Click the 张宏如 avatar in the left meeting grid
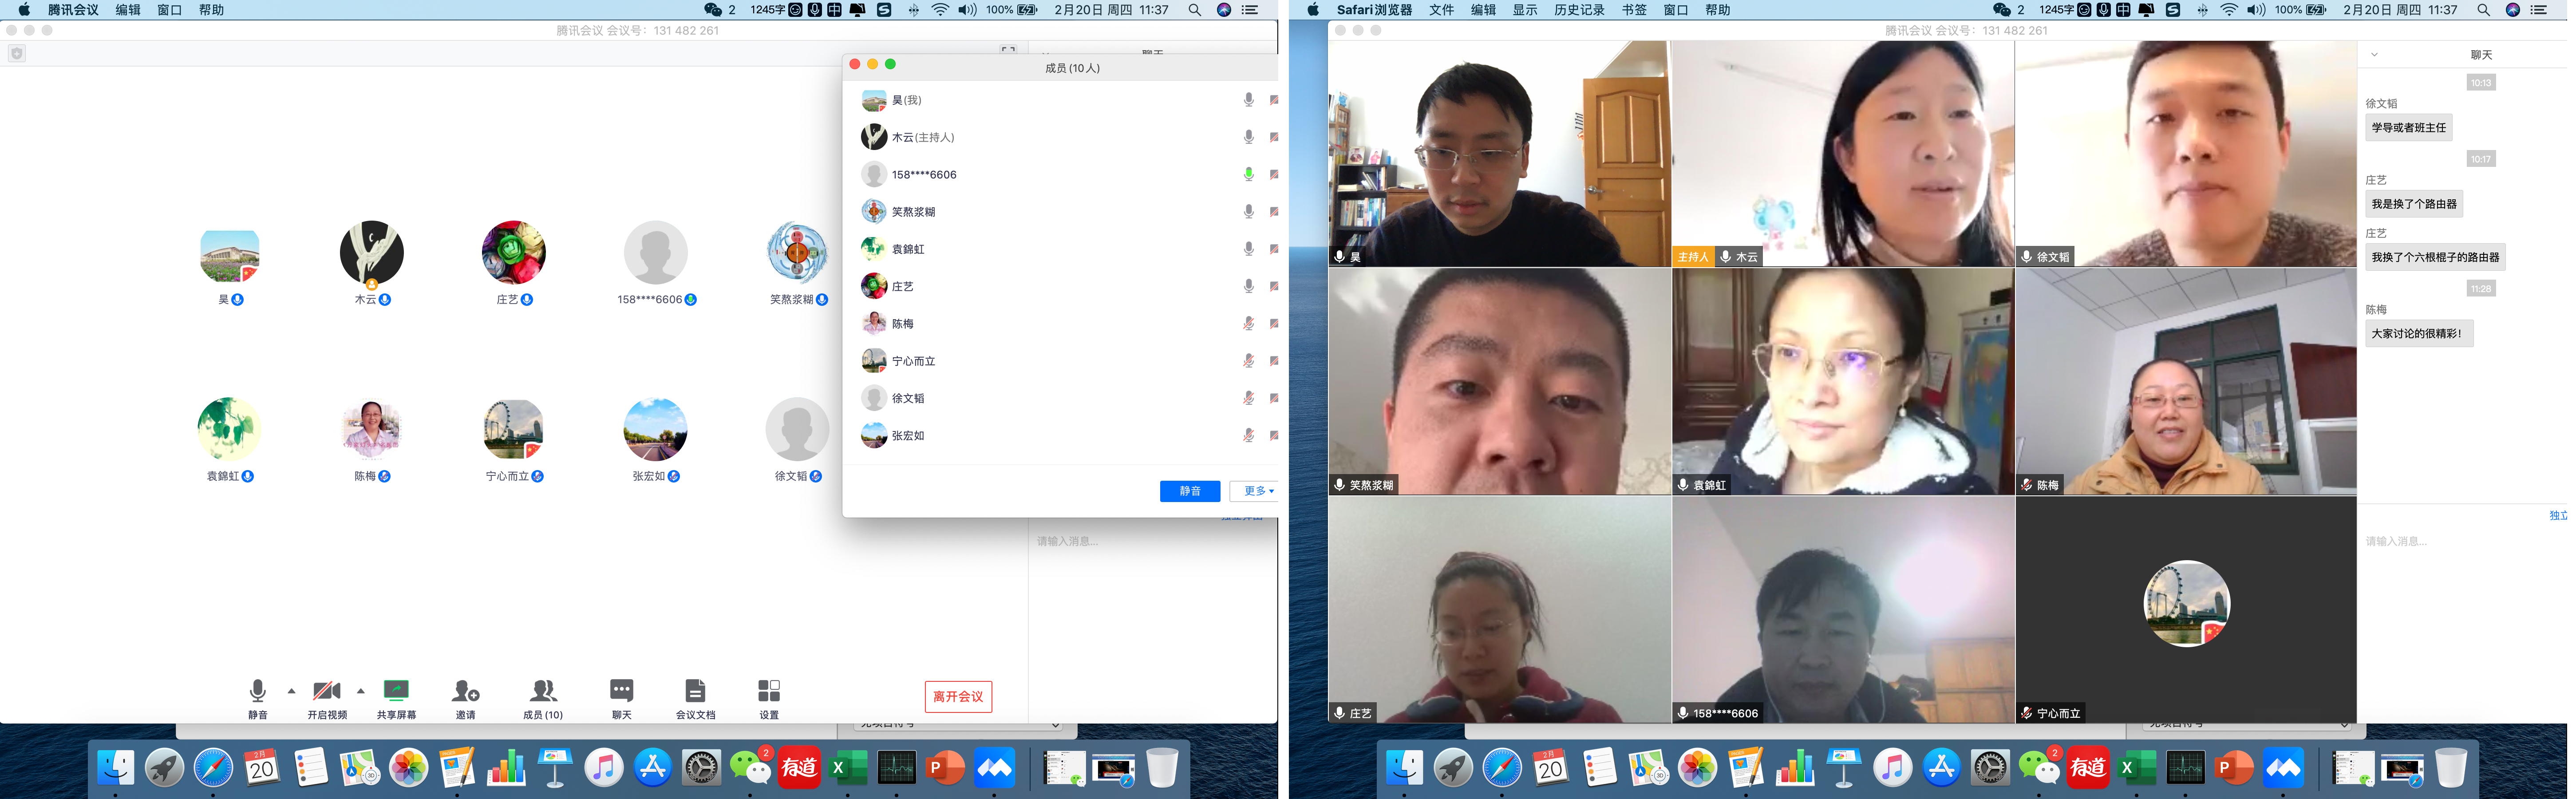 655,429
